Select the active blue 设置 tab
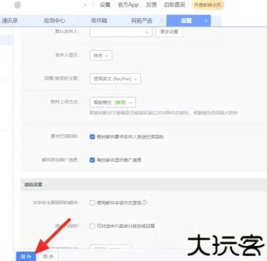The width and height of the screenshot is (267, 261). click(188, 21)
